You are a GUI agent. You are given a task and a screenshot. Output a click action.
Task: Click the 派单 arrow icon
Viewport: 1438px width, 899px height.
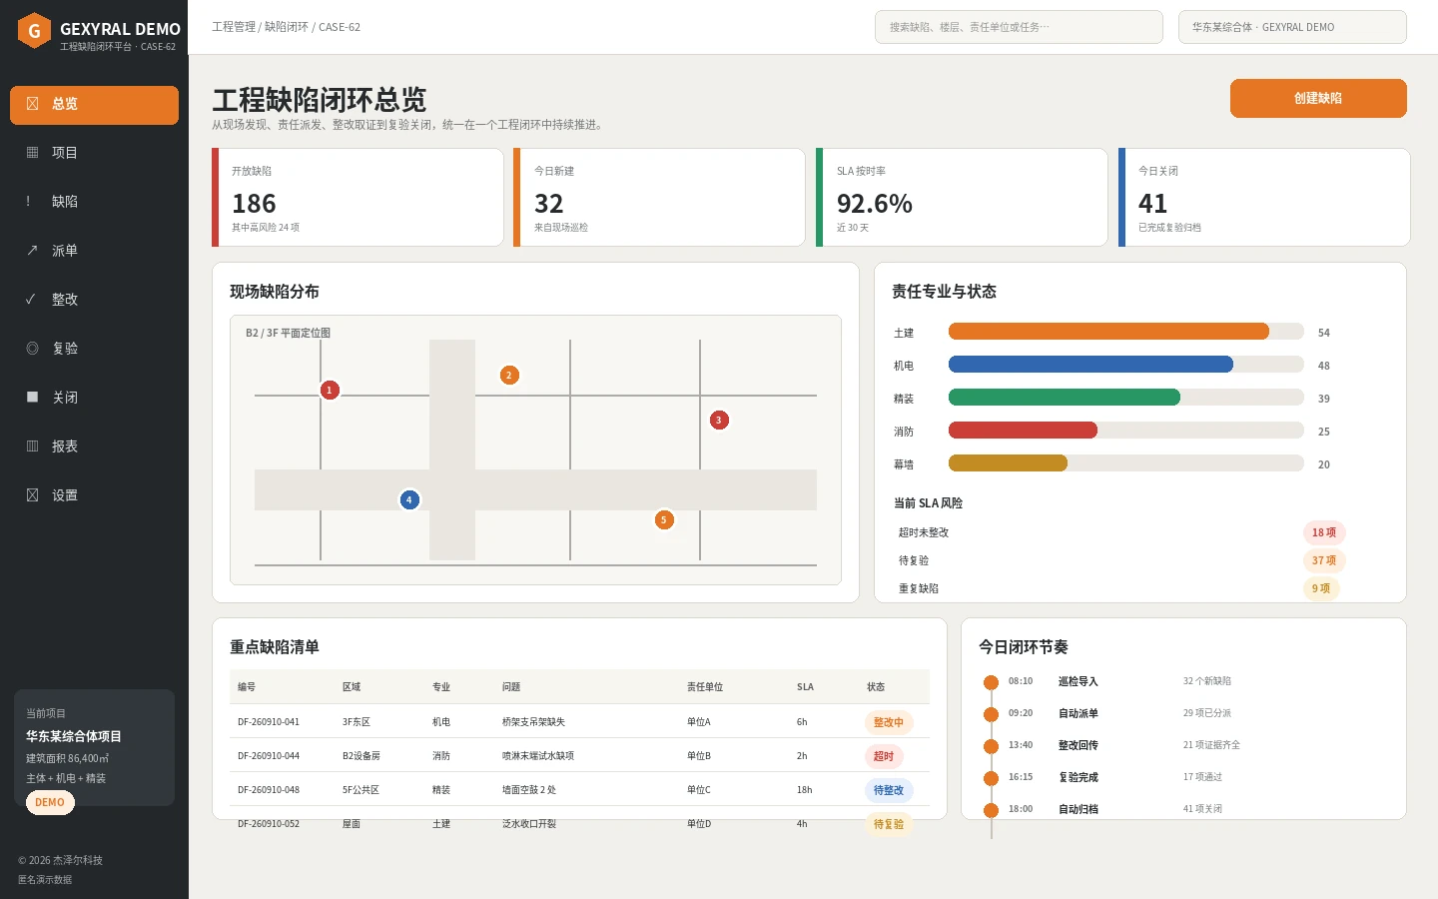32,251
